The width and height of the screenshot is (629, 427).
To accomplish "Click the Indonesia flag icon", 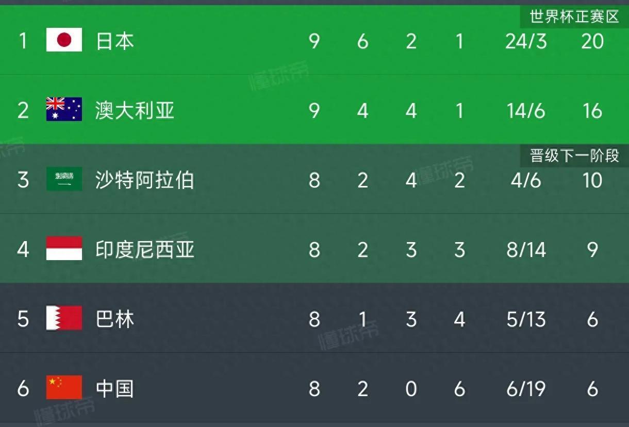I will 64,249.
